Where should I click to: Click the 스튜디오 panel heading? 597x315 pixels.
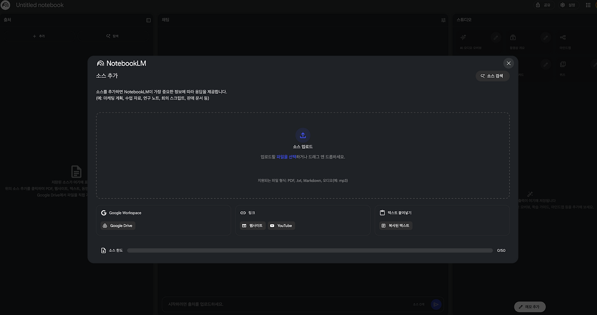pos(464,20)
